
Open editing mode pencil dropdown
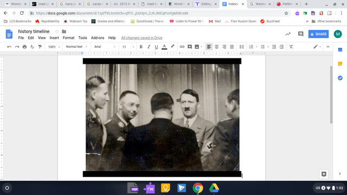pos(317,47)
